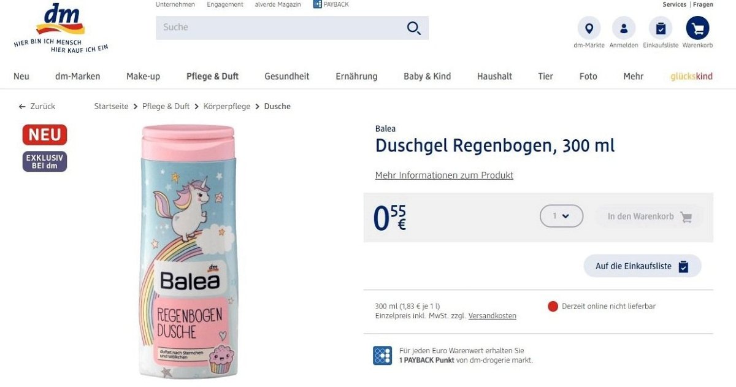Click inside the Suche search field
Image resolution: width=736 pixels, height=387 pixels.
coord(292,28)
